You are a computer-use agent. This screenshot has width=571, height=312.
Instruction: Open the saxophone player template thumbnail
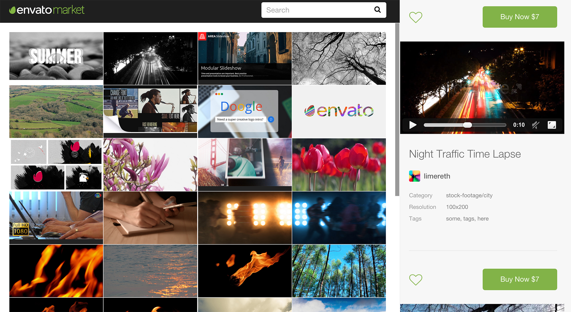[x=150, y=111]
